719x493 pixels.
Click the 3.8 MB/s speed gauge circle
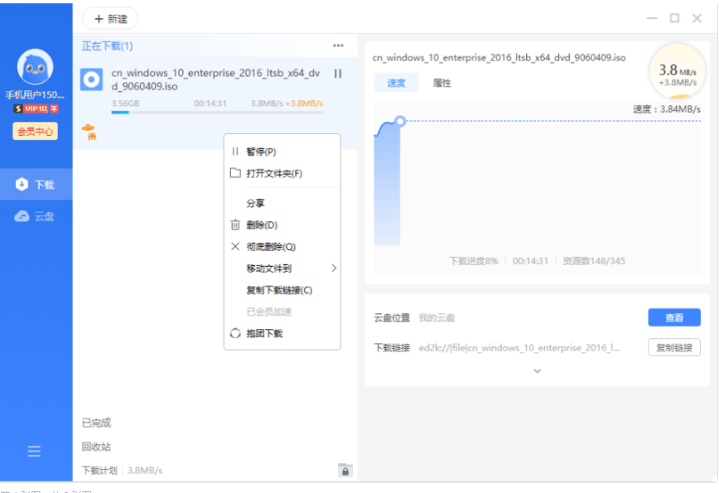click(x=678, y=71)
